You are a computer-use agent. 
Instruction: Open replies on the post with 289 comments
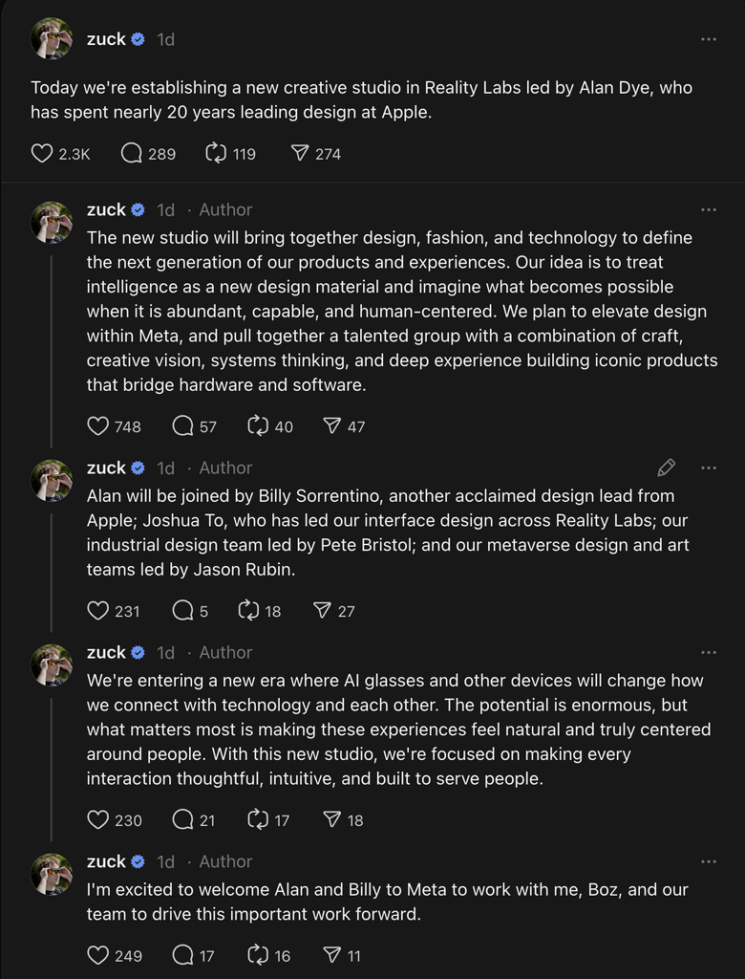[132, 153]
